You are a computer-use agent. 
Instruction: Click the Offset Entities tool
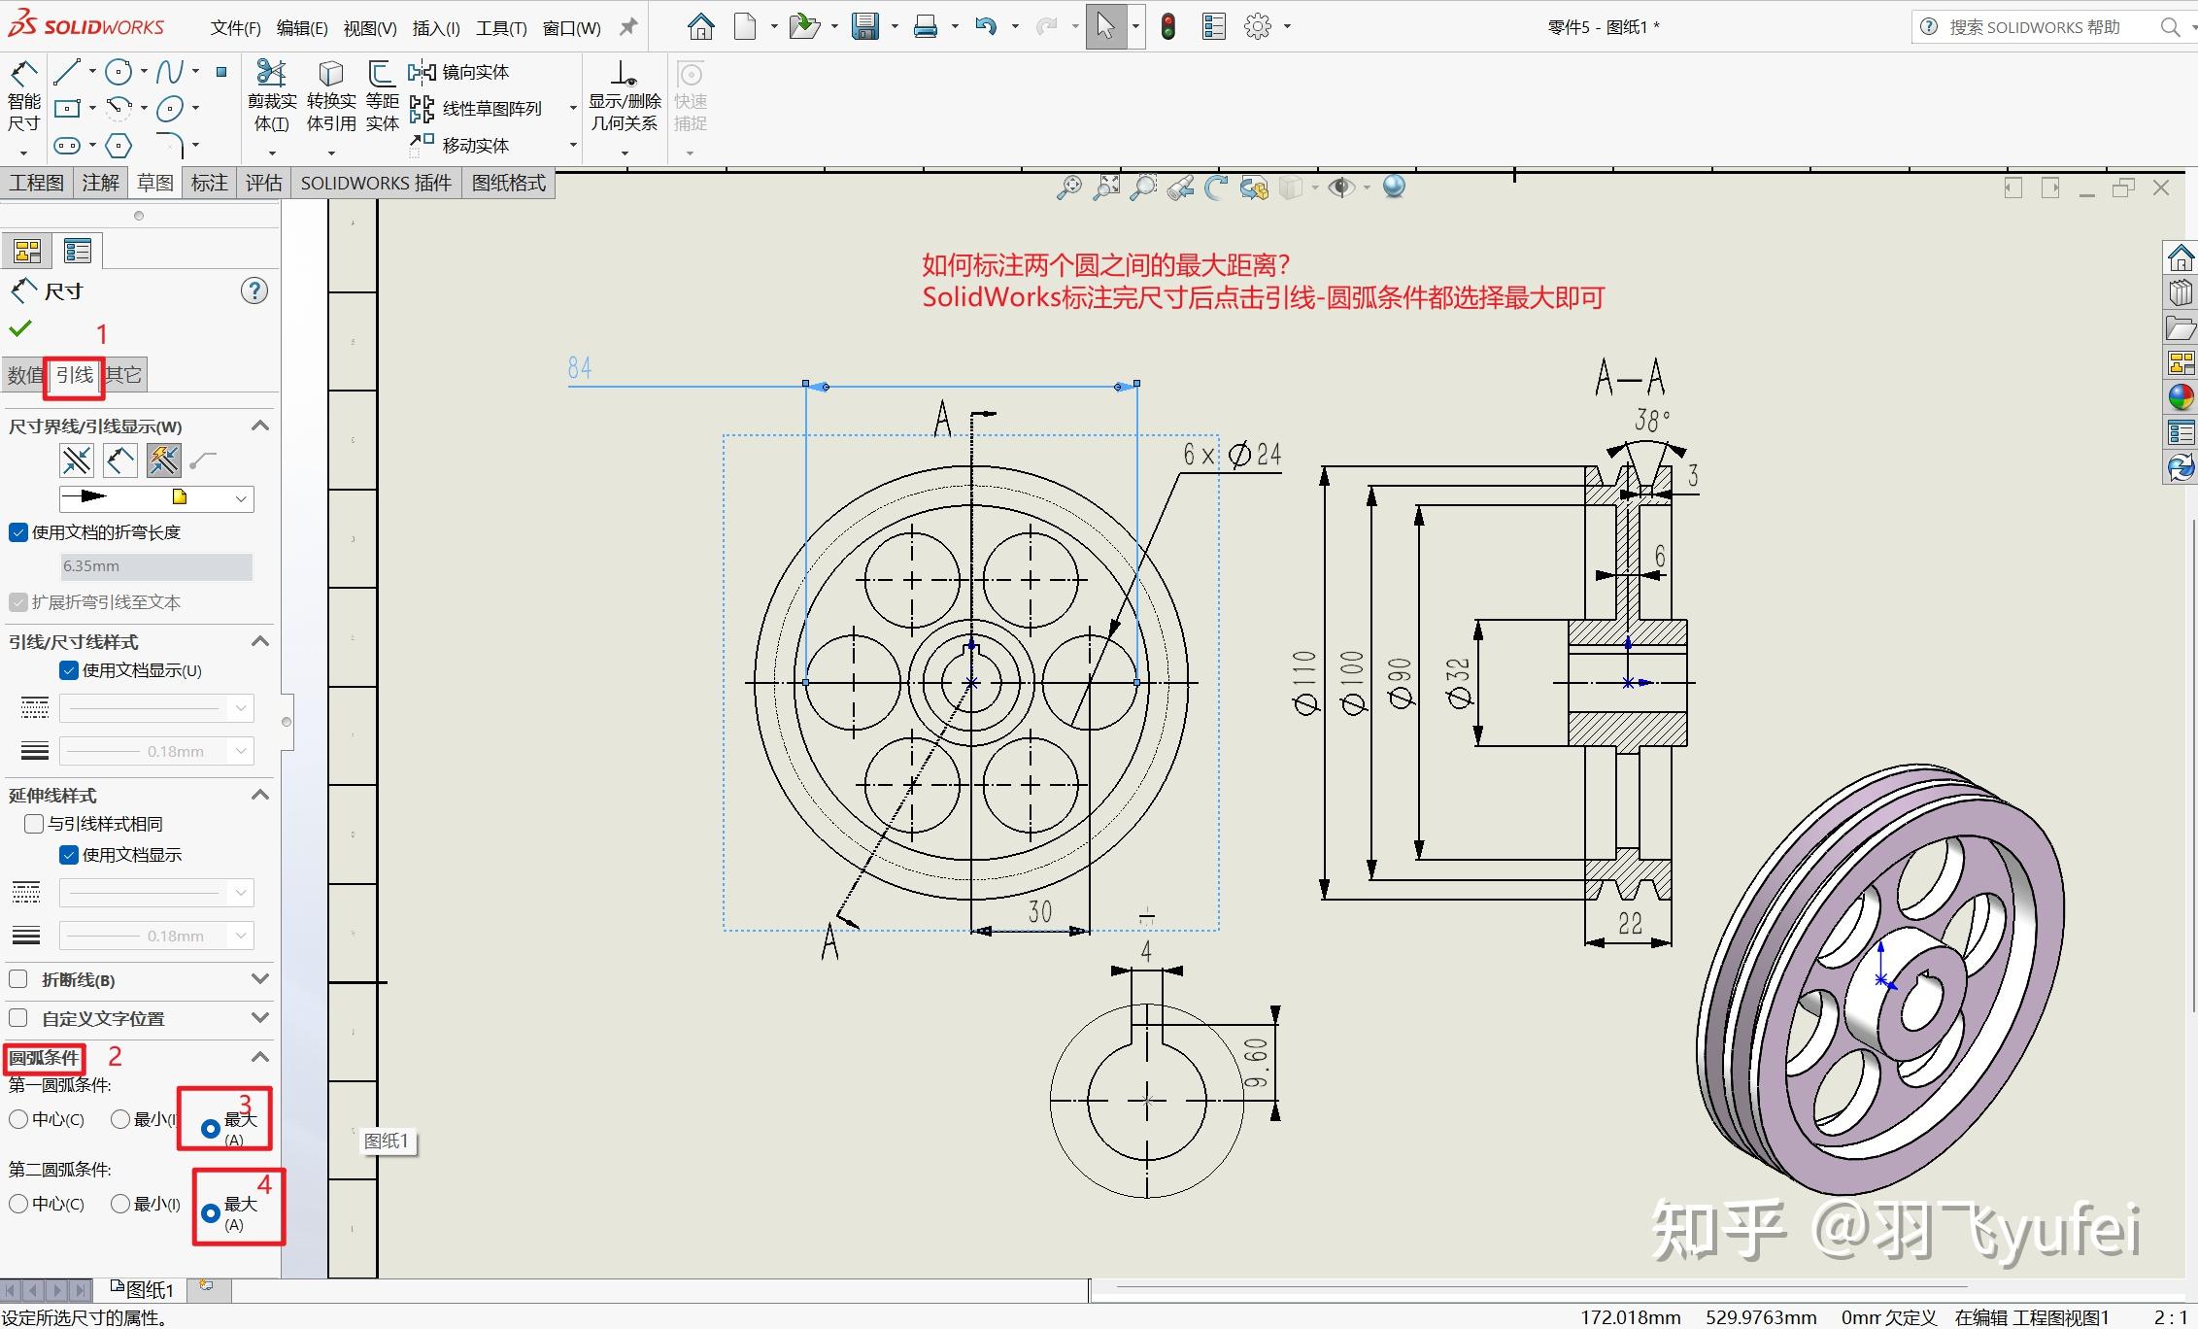[382, 95]
